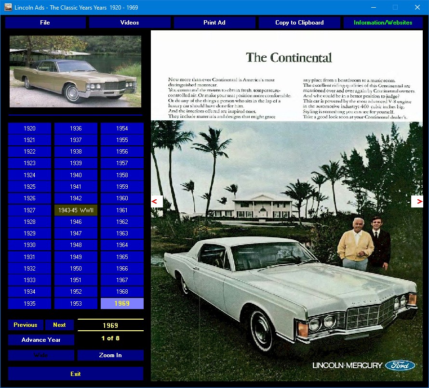
Task: Select year 1957
Action: [x=122, y=163]
